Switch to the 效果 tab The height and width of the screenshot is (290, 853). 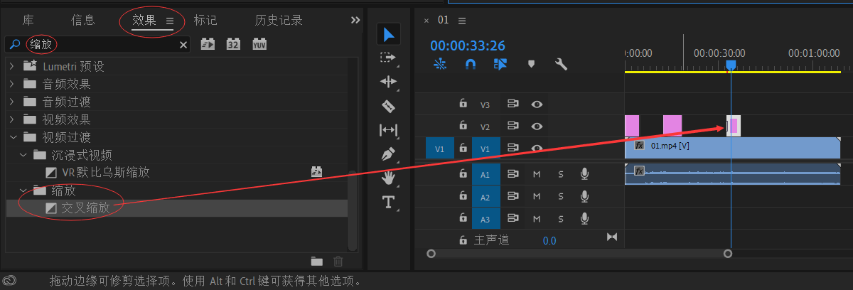pos(144,21)
